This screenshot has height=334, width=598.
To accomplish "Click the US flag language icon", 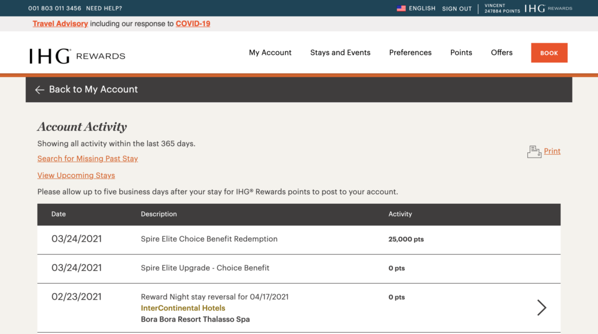I will click(x=401, y=8).
